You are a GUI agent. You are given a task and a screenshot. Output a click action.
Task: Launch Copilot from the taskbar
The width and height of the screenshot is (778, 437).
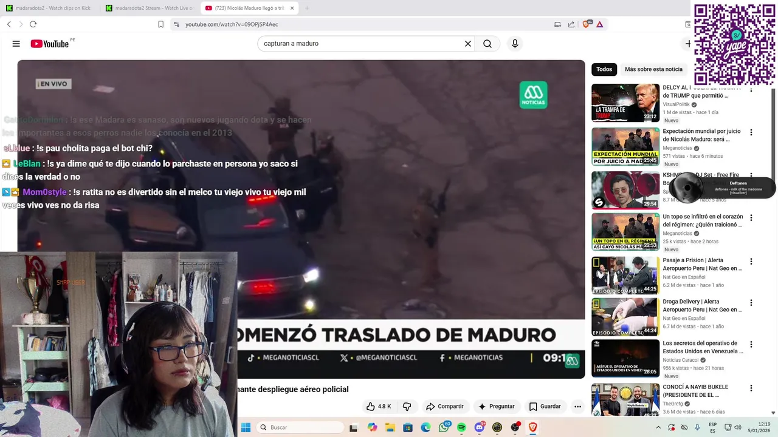pos(373,427)
